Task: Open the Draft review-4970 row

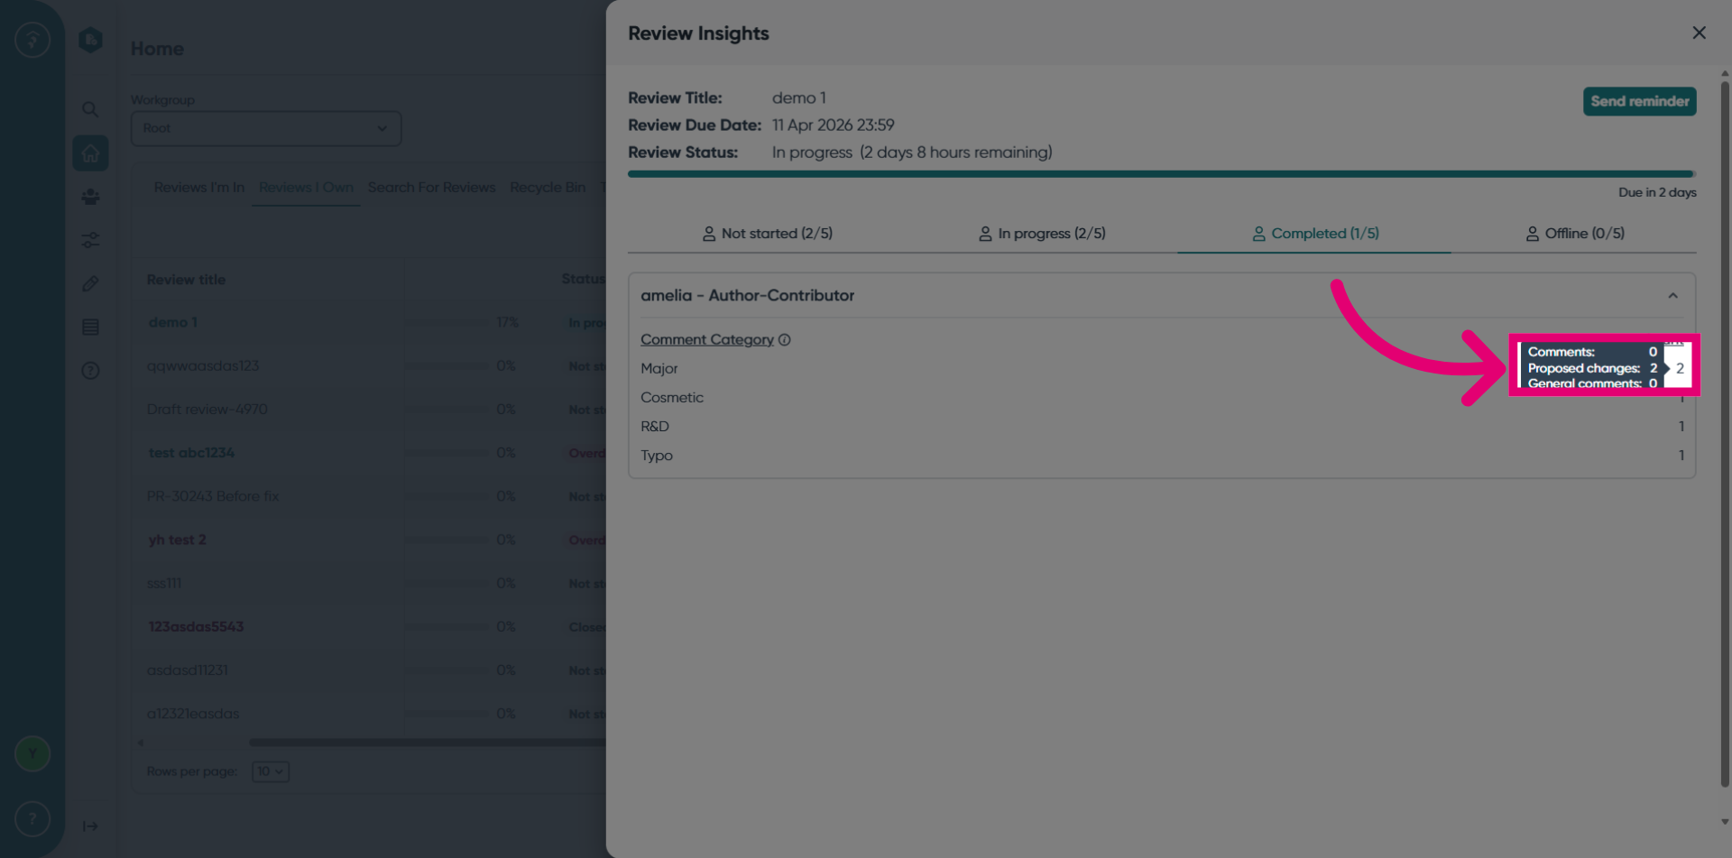Action: pos(207,410)
